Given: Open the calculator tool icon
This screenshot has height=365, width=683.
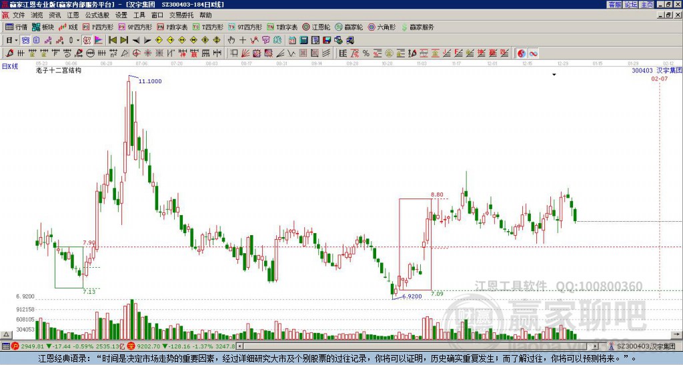Looking at the screenshot, I should (x=303, y=40).
